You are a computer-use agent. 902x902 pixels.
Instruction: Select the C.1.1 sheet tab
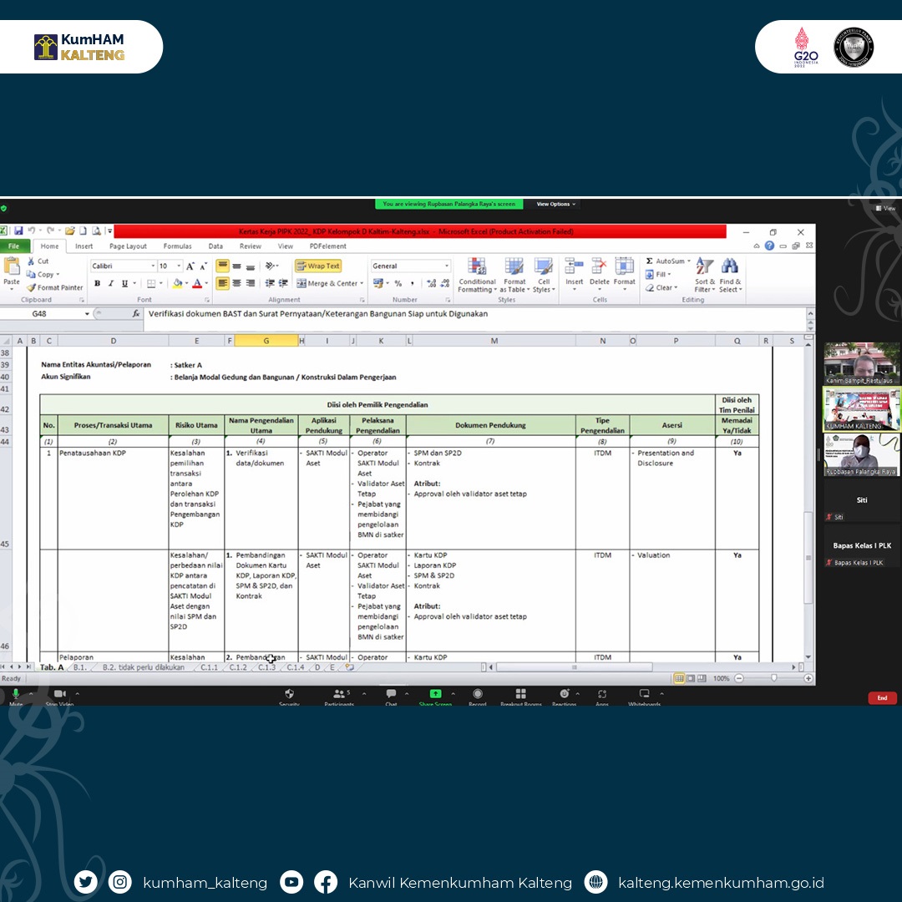point(208,667)
